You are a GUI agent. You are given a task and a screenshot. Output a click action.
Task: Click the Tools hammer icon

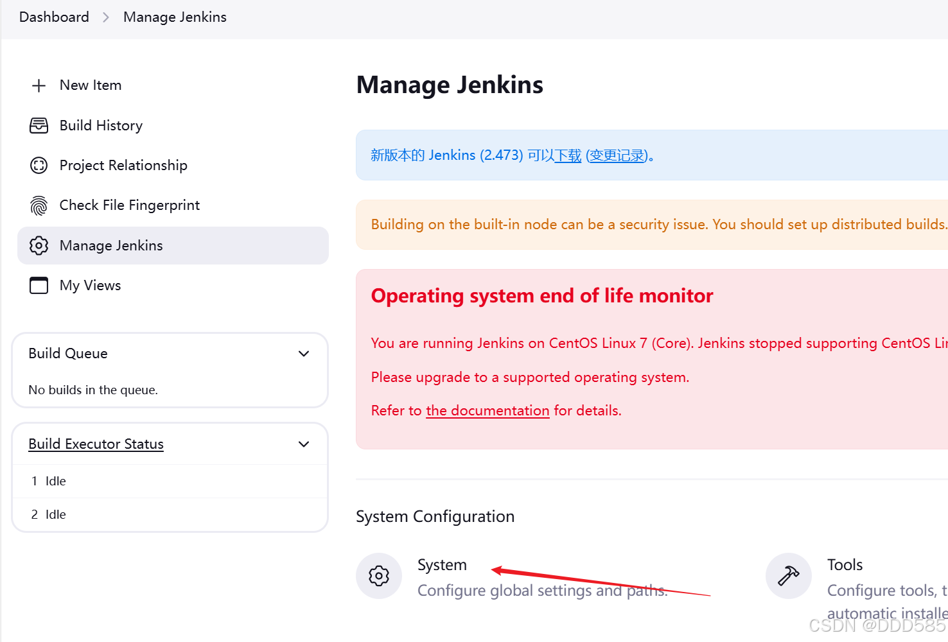789,576
